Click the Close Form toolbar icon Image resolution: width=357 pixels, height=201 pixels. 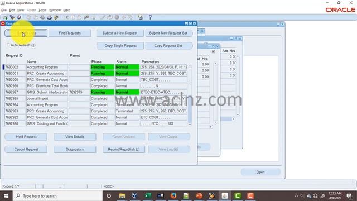(x=56, y=17)
